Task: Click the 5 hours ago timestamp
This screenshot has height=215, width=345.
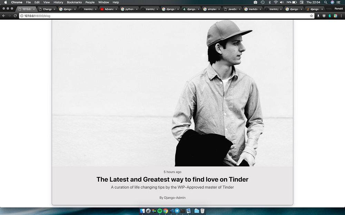Action: (x=172, y=172)
